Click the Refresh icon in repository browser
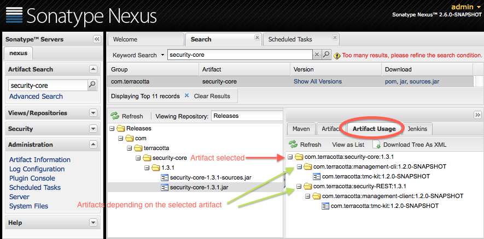This screenshot has height=239, width=484. tap(115, 116)
